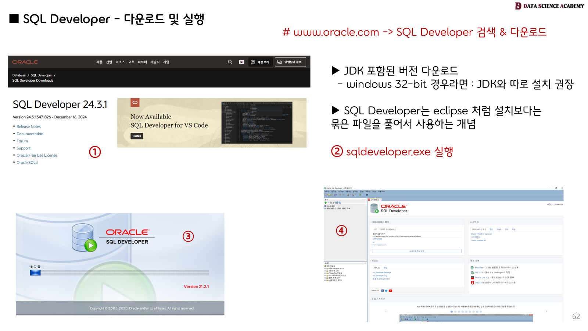Open the SQL Developer Exchange link

pos(382,273)
